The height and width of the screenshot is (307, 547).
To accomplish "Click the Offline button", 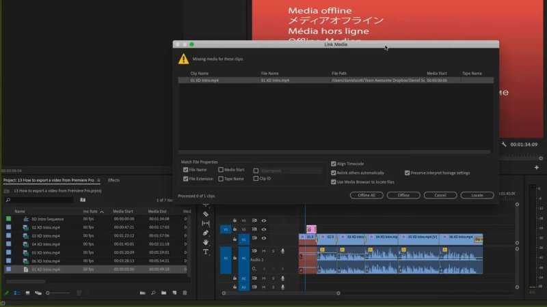I will pyautogui.click(x=403, y=195).
